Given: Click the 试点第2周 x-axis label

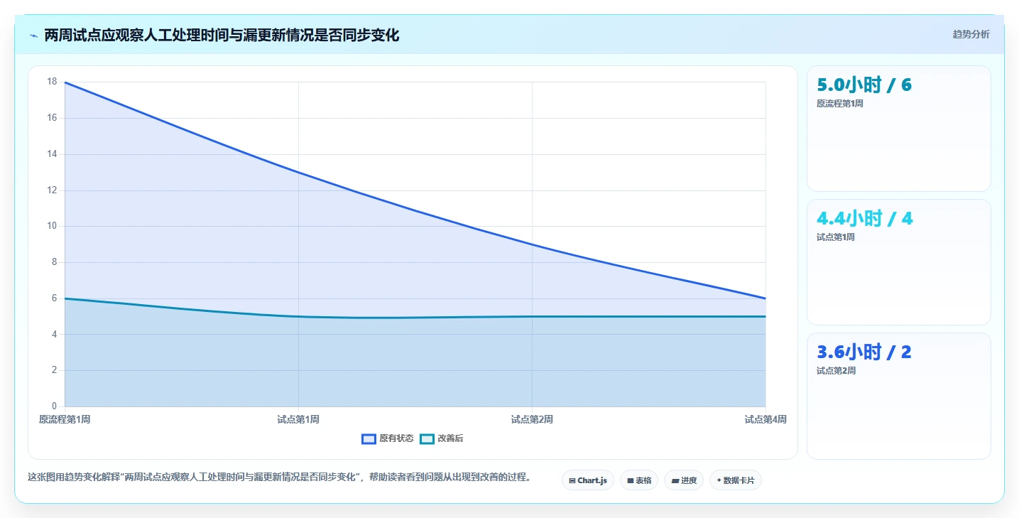Looking at the screenshot, I should (x=532, y=420).
